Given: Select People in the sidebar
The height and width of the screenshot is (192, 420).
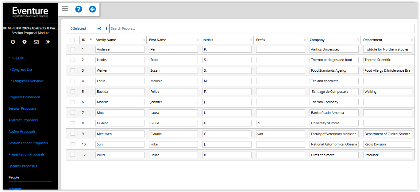Looking at the screenshot, I should [14, 177].
